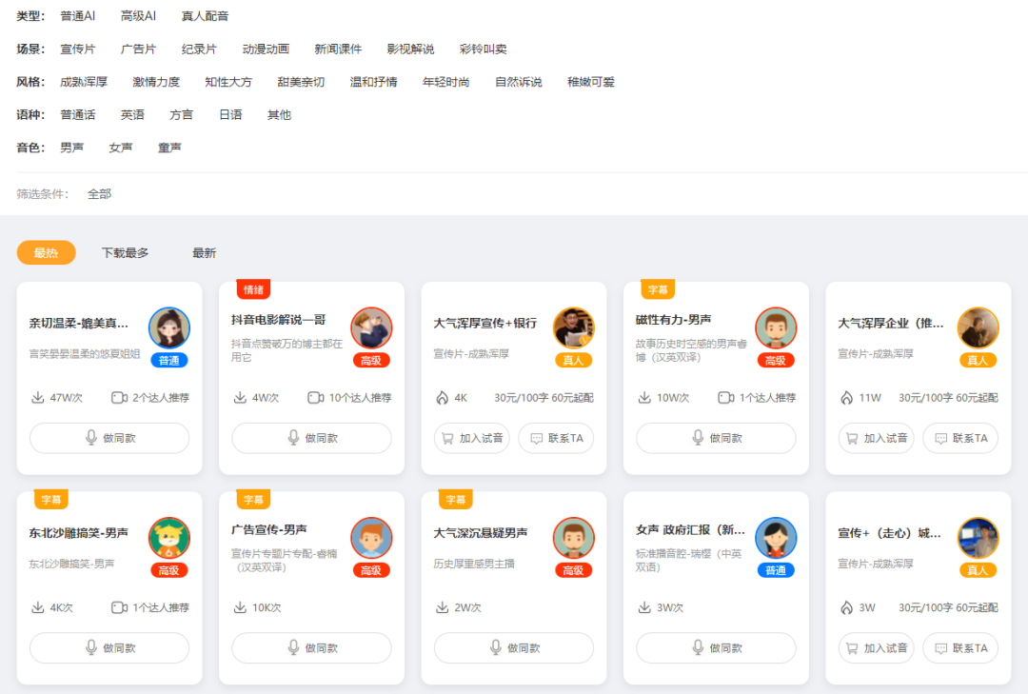This screenshot has width=1028, height=694.
Task: Click avatar on 大气浑厚宣传+银行 card
Action: tap(573, 328)
